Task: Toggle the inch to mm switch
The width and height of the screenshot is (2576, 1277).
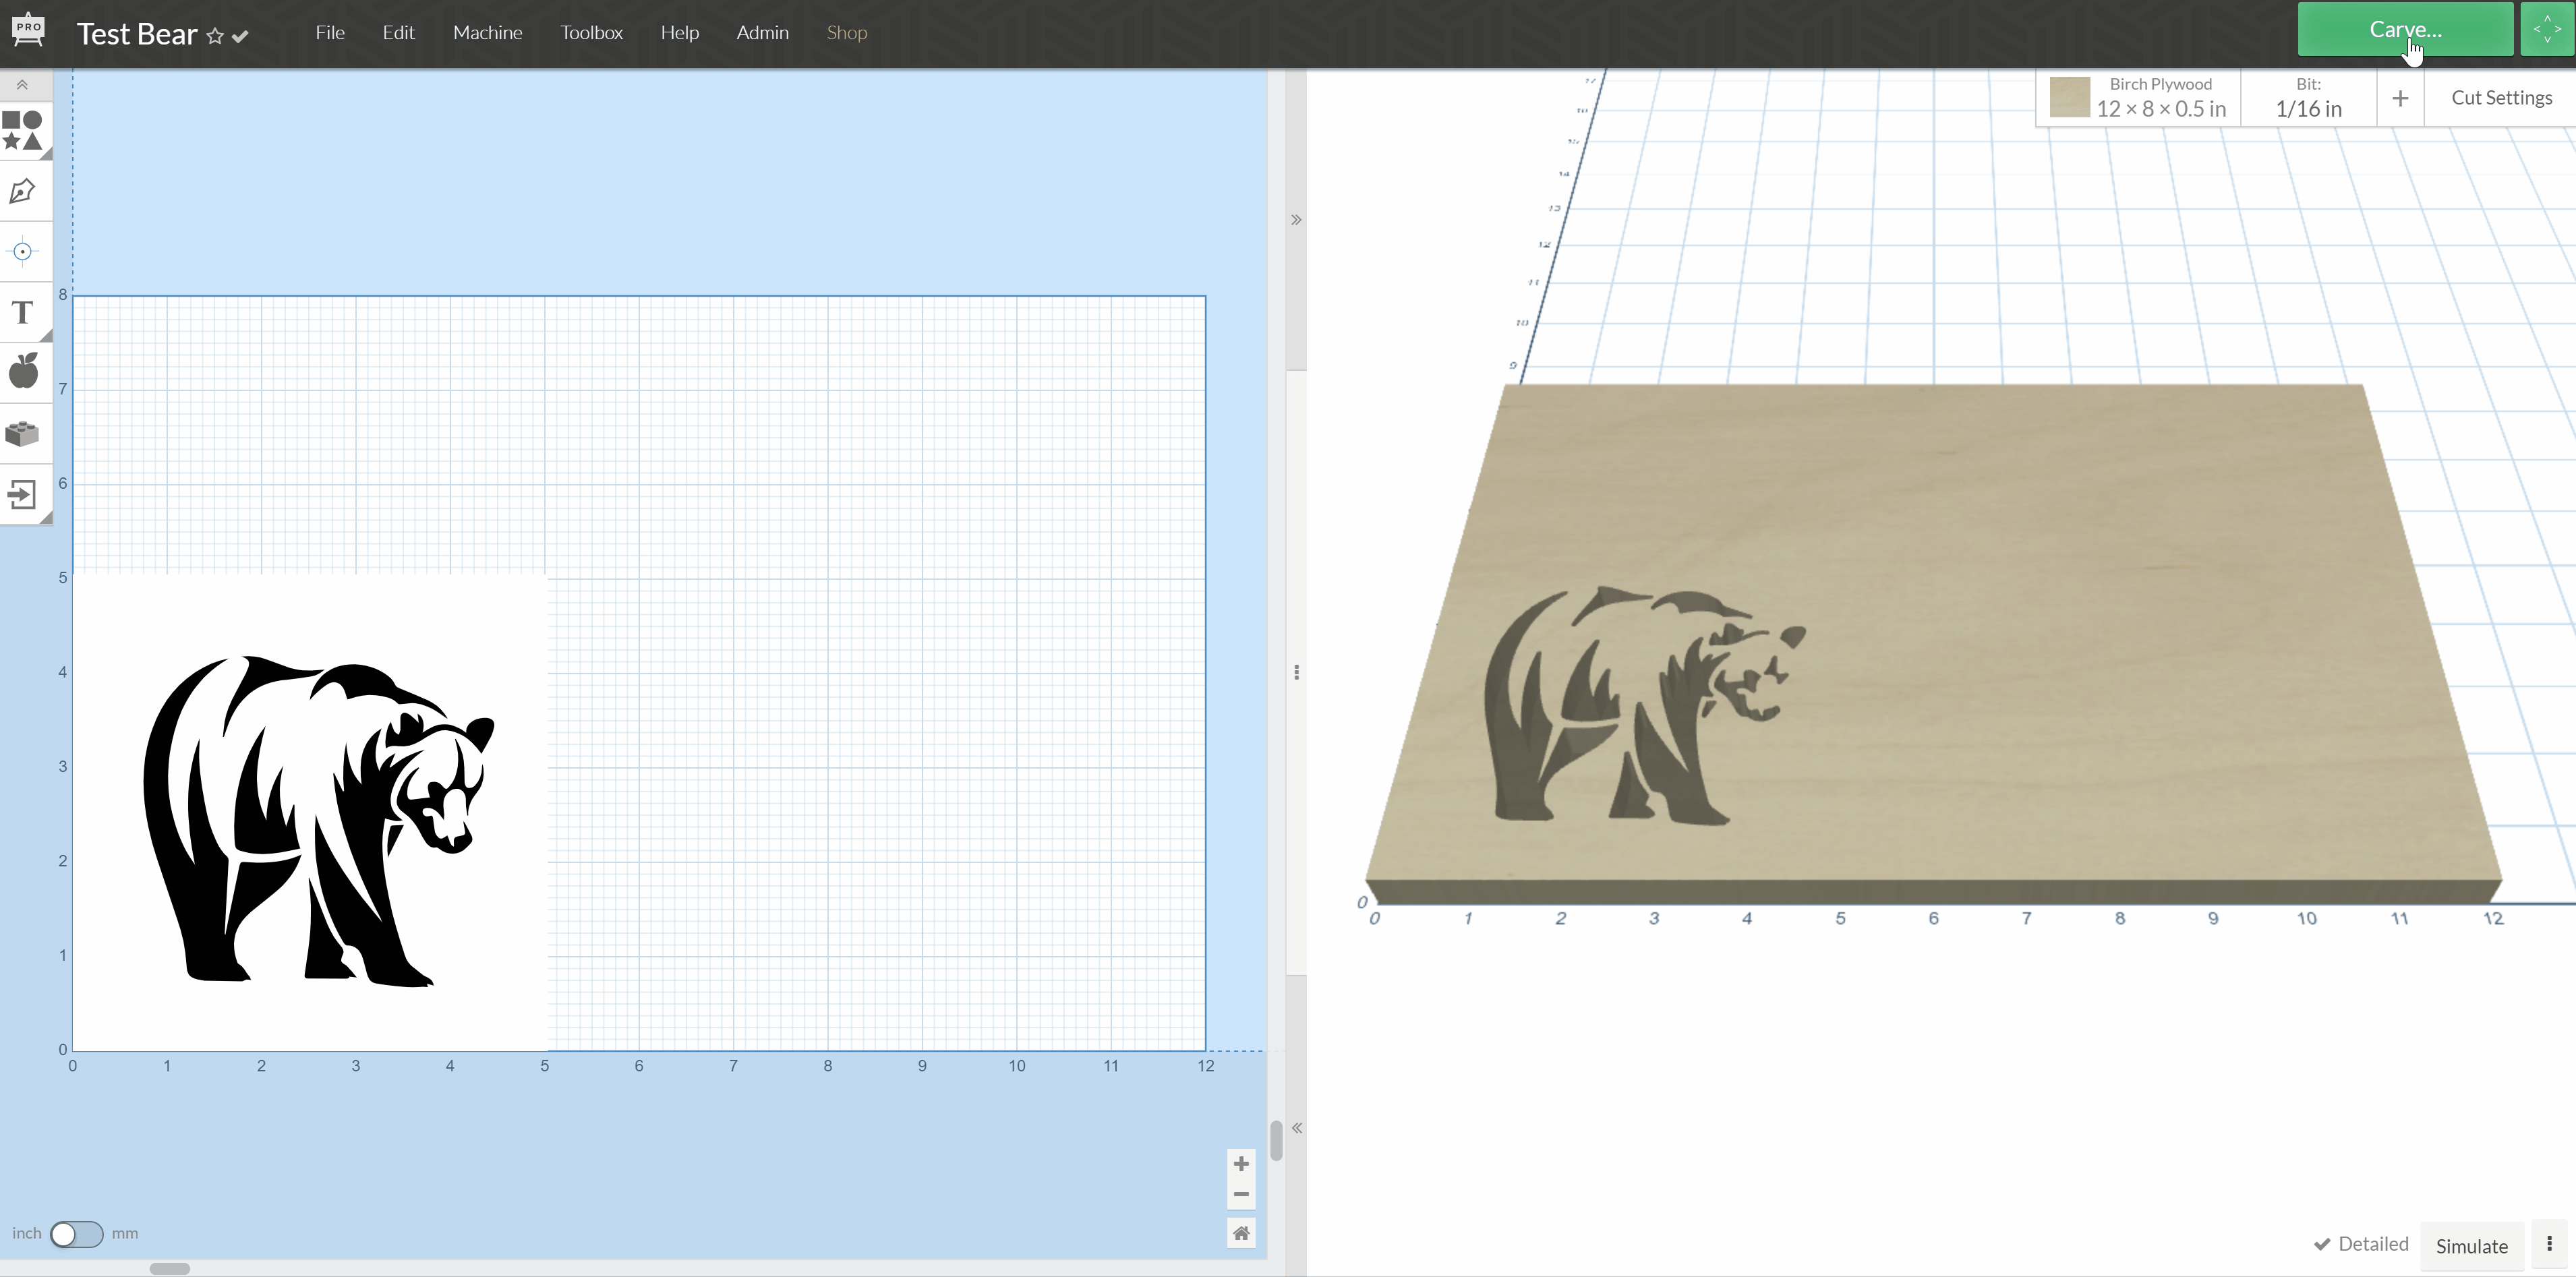Action: pyautogui.click(x=76, y=1234)
